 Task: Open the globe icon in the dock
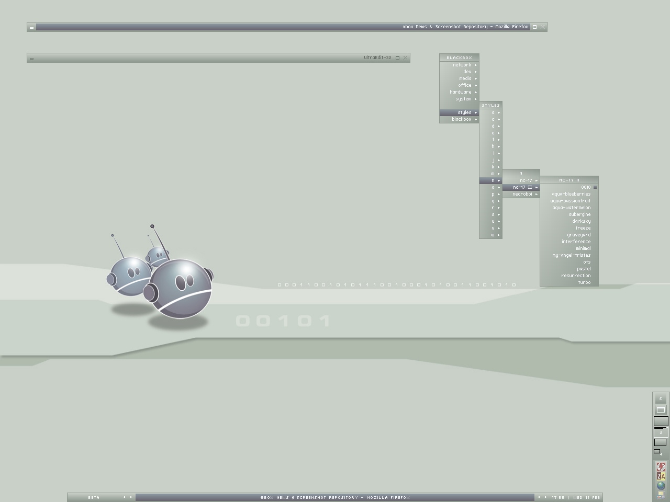[661, 486]
